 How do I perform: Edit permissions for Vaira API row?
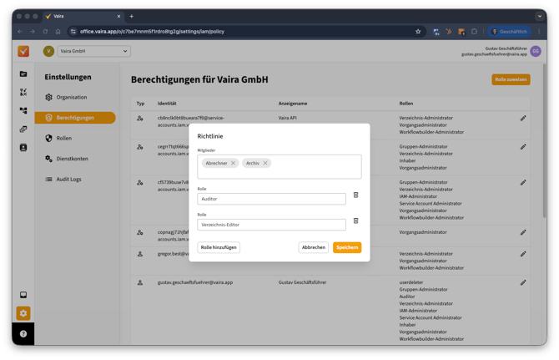pos(523,119)
